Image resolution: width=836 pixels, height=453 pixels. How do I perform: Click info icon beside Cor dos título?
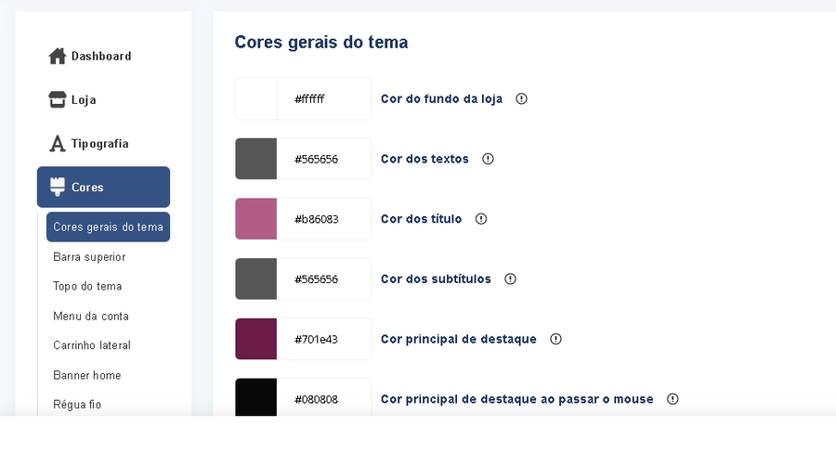click(481, 219)
